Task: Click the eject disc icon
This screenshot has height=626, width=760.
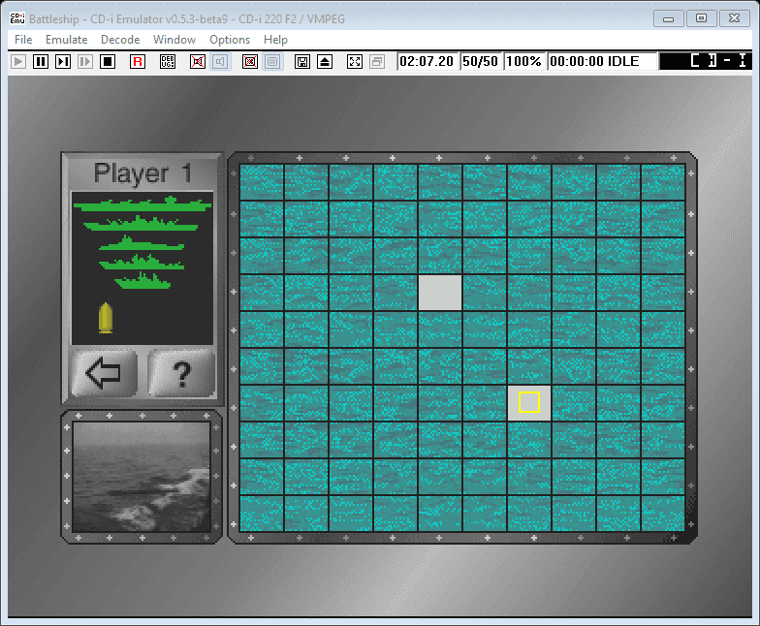Action: 325,61
